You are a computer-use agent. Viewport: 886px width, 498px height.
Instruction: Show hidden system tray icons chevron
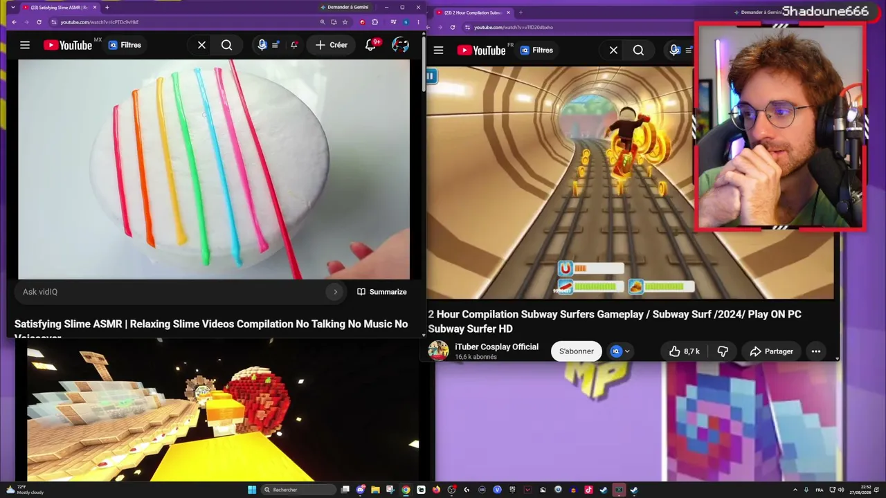(795, 490)
